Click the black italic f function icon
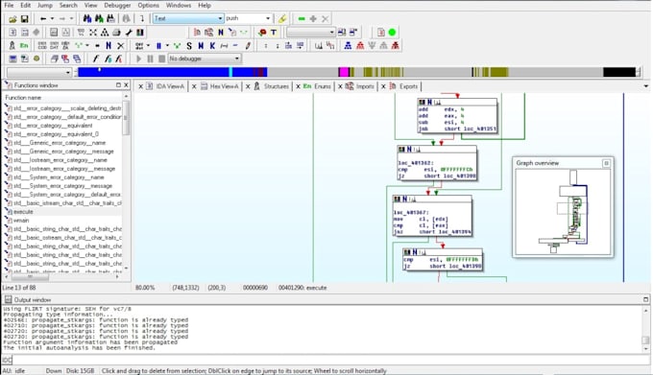This screenshot has height=375, width=653. (x=96, y=59)
